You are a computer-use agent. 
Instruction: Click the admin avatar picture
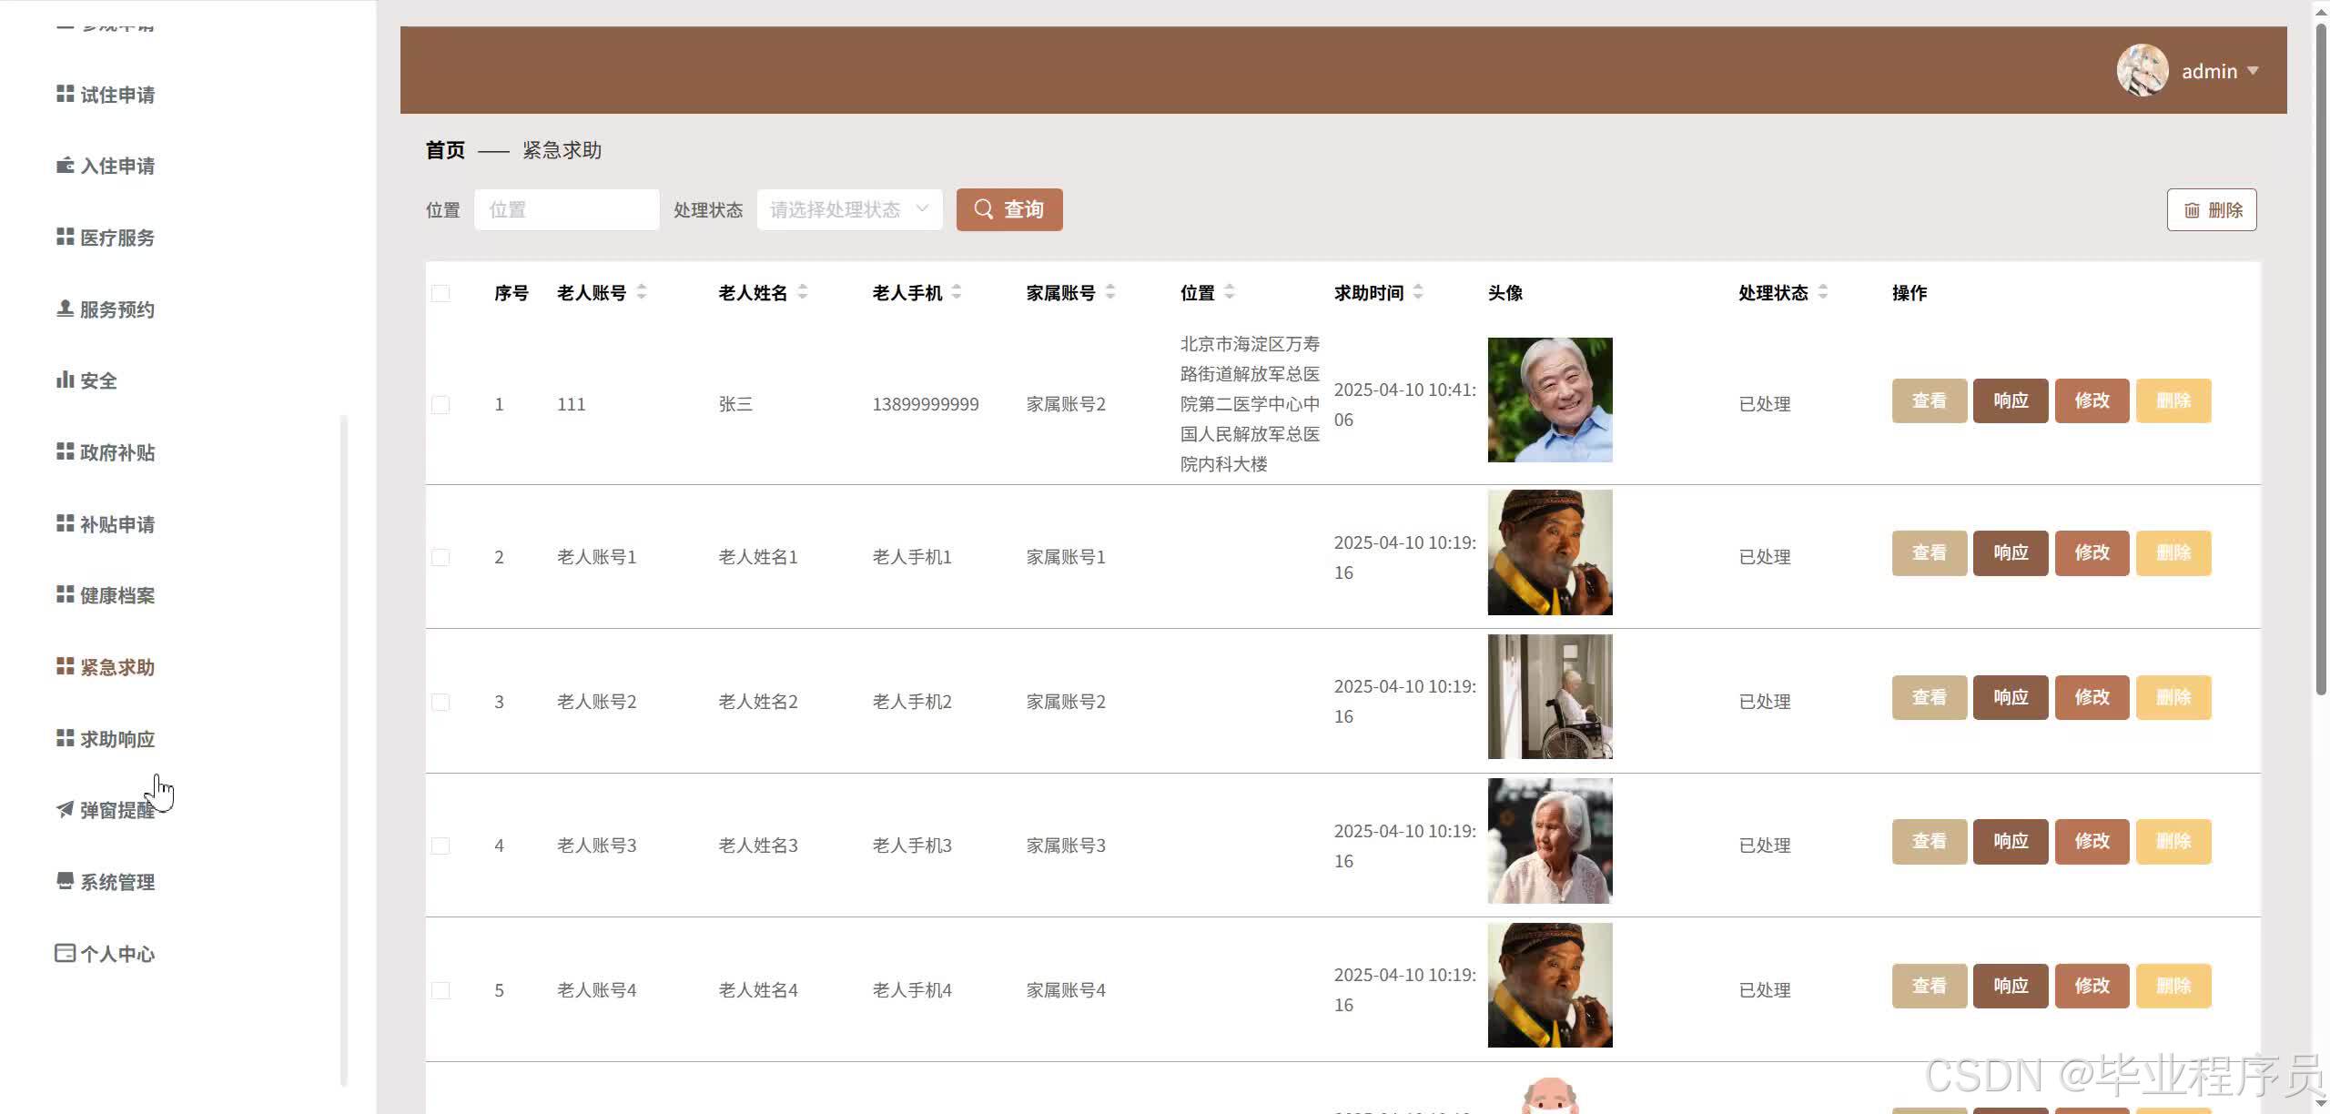(2142, 70)
